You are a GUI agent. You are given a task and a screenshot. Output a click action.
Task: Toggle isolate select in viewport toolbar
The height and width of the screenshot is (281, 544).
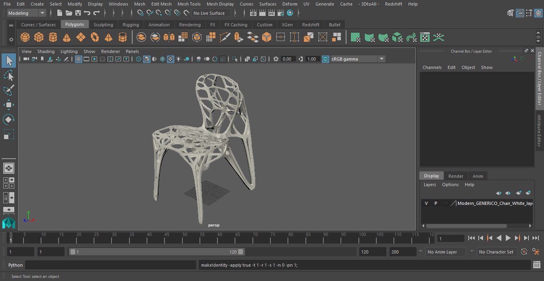click(235, 59)
